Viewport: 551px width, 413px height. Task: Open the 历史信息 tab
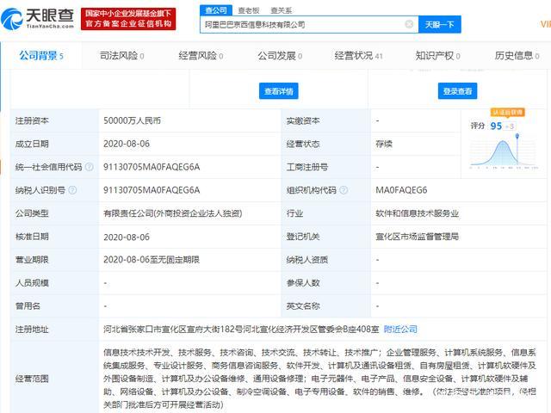point(517,55)
